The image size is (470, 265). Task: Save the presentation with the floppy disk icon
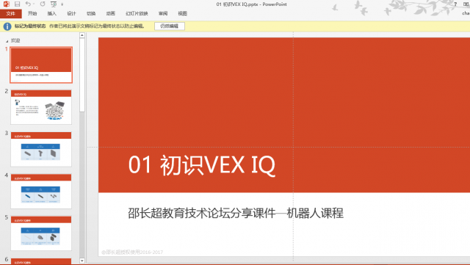pos(17,4)
